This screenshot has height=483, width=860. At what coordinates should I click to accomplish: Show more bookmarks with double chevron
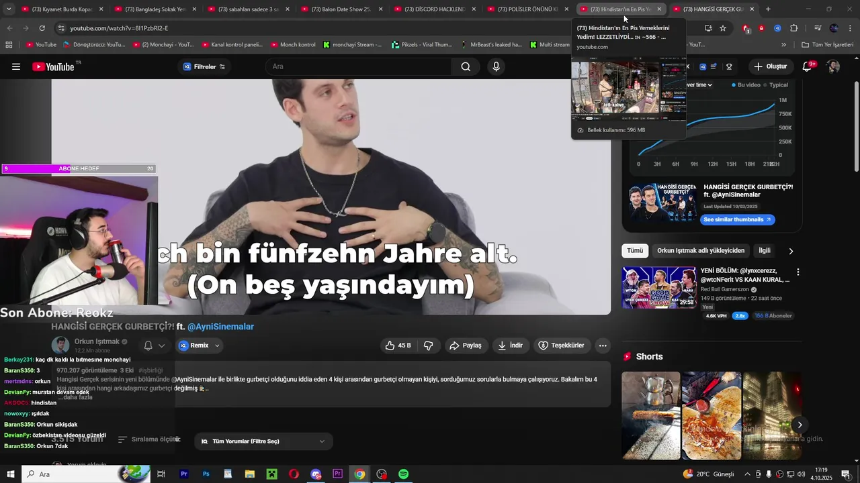tap(783, 44)
